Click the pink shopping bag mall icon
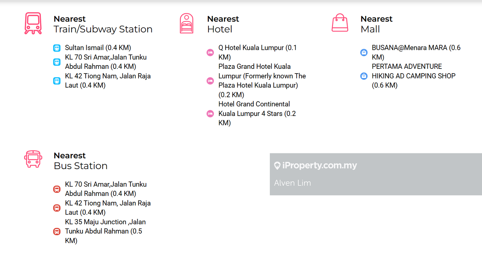 pos(340,23)
